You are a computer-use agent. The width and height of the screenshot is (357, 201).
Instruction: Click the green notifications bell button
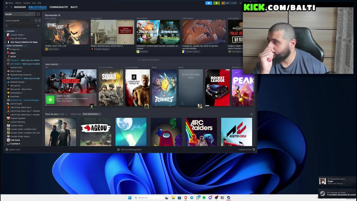[x=216, y=3]
